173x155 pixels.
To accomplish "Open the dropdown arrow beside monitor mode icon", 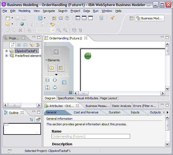I will click(x=45, y=18).
